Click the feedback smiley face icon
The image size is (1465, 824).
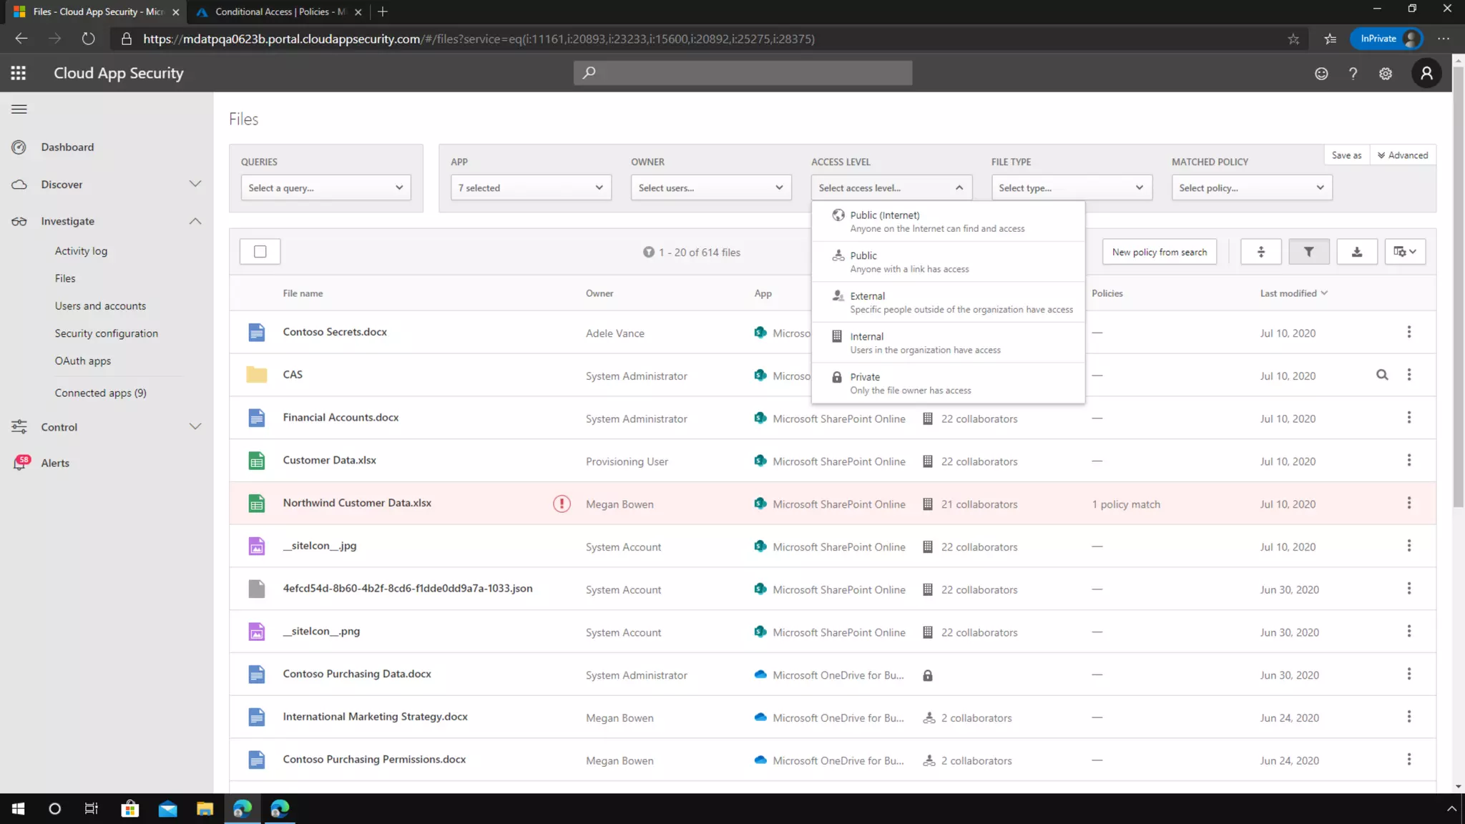tap(1321, 73)
